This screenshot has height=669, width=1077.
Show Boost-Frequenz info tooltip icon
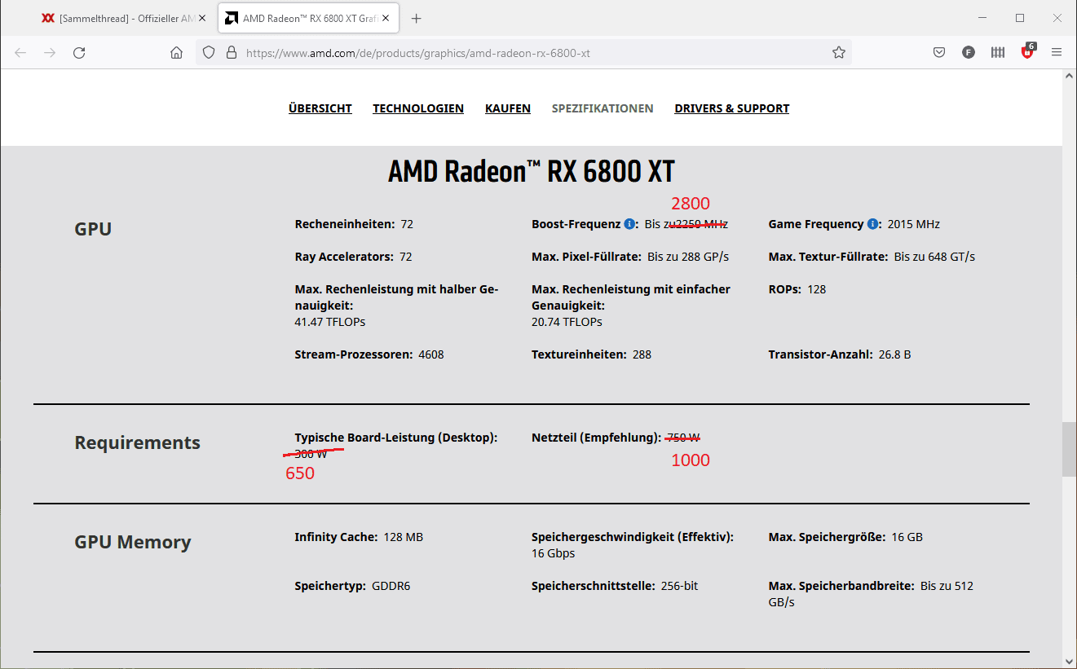(629, 224)
